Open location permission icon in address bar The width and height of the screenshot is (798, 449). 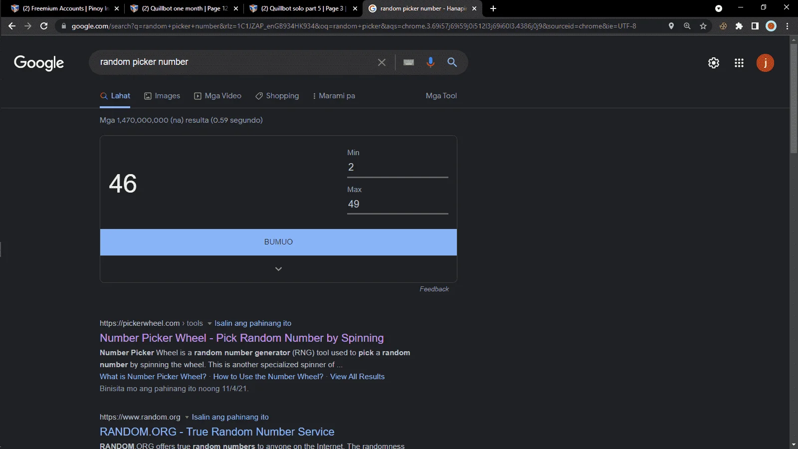671,26
